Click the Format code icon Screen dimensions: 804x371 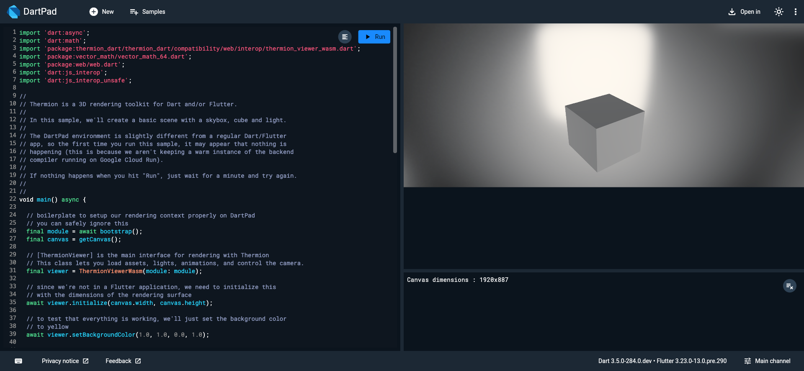click(345, 37)
